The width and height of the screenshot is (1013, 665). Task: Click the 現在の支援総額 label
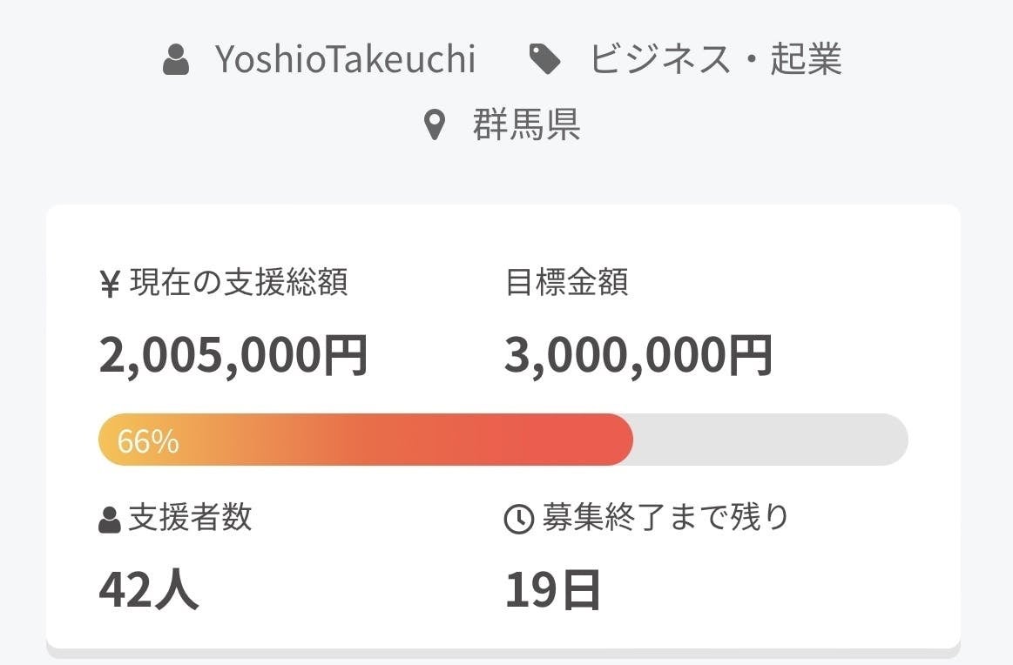(239, 283)
